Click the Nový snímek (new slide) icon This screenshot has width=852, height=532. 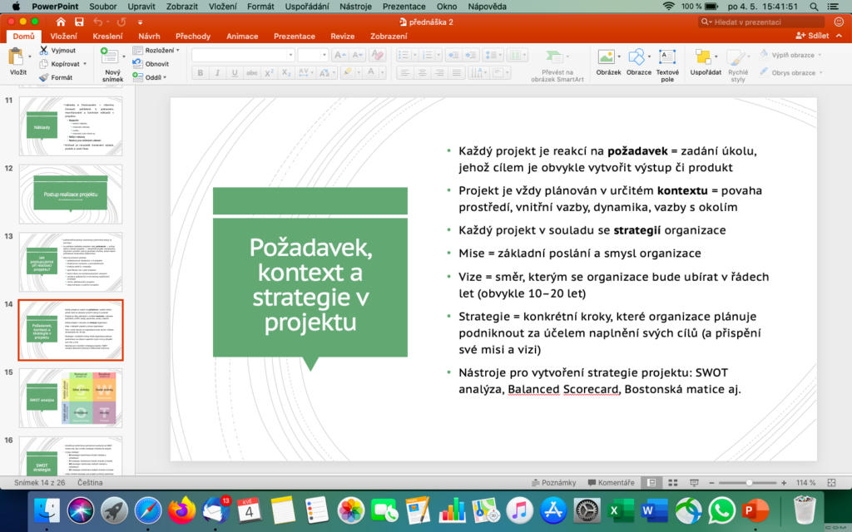coord(110,58)
